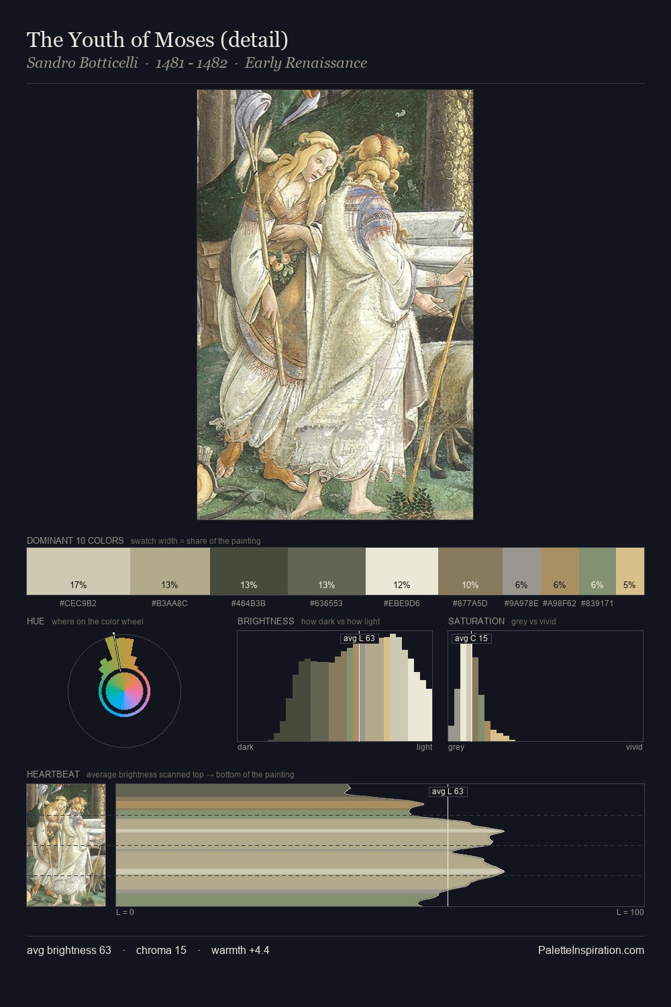
Task: Click the chroma 15 footer stat
Action: [x=161, y=950]
